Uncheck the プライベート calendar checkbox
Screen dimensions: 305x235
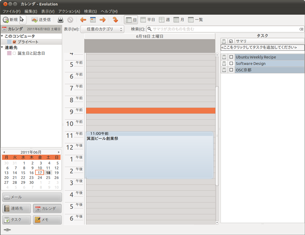pos(14,42)
